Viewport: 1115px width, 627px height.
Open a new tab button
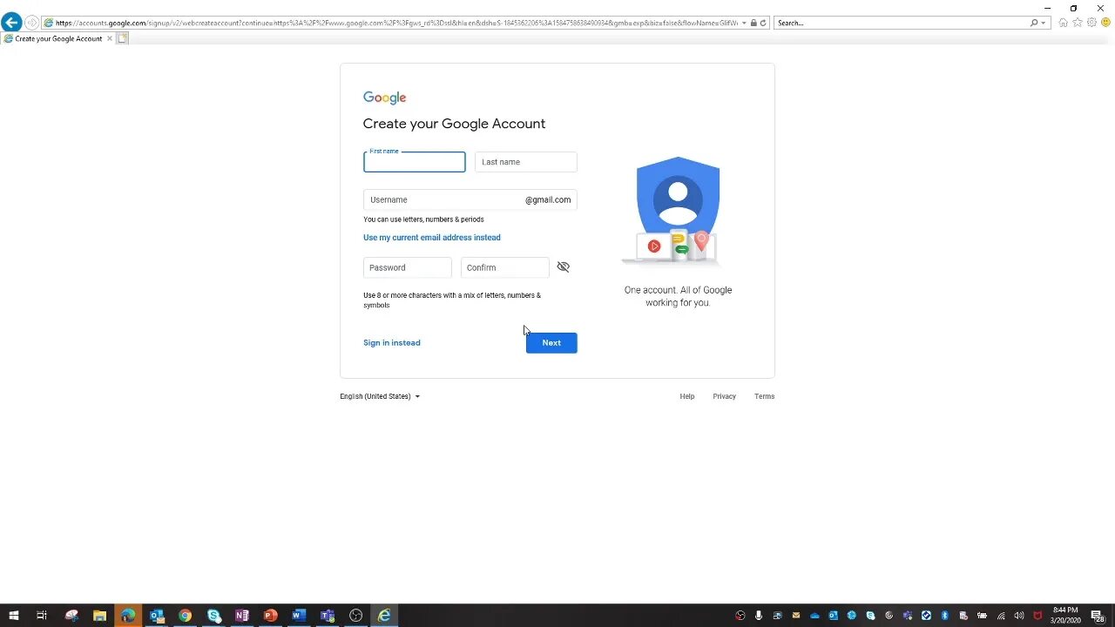[x=123, y=38]
